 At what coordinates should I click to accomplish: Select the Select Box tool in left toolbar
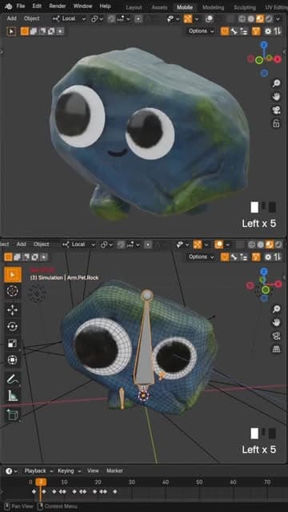pos(13,274)
